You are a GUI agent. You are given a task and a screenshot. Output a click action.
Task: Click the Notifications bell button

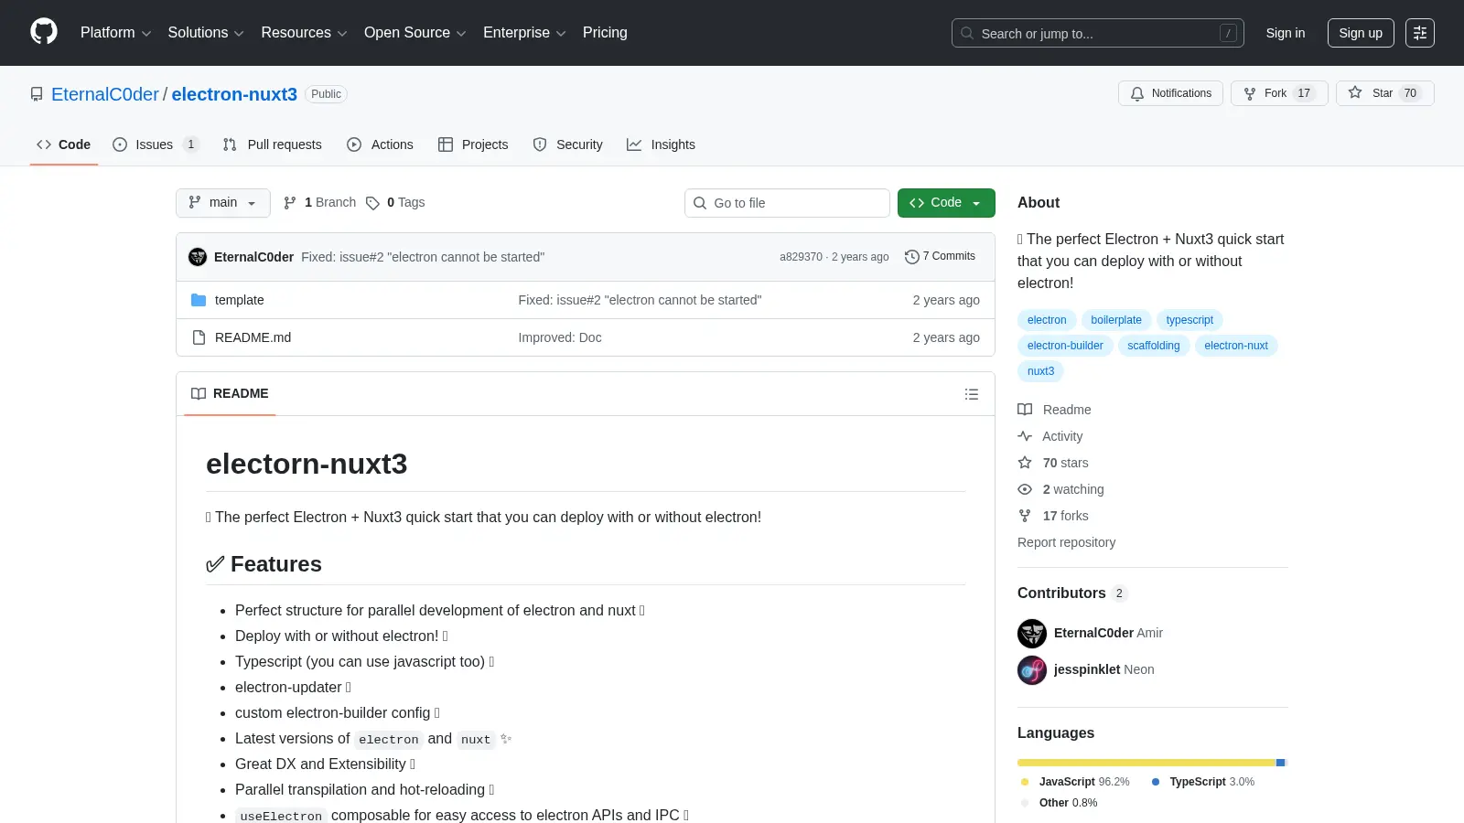(x=1170, y=93)
